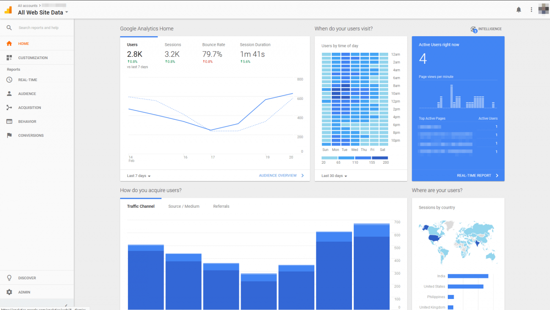This screenshot has height=310, width=550.
Task: Click the Conversions flag icon
Action: (x=9, y=135)
